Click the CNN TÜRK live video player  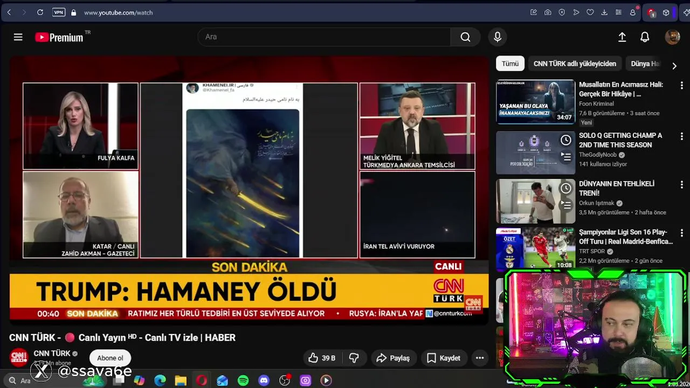[249, 190]
